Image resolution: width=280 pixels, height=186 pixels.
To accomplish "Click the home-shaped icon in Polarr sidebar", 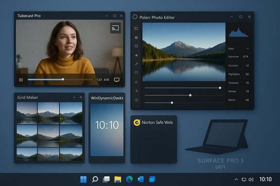I will click(137, 82).
